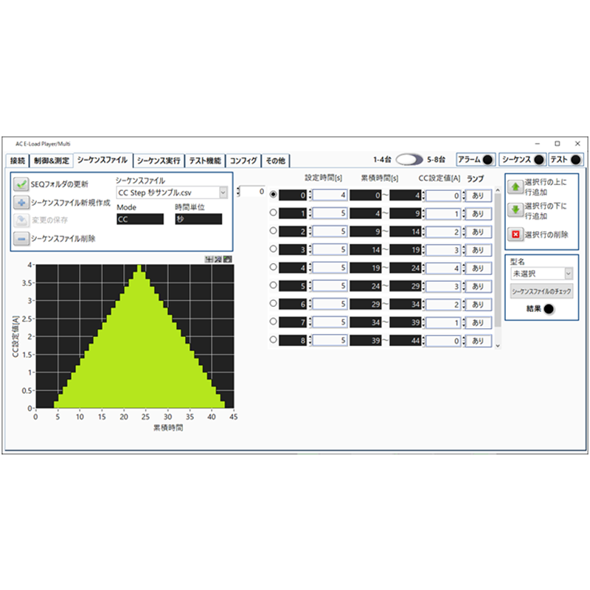
Task: Click the red X icon to delete selected row
Action: (x=515, y=235)
